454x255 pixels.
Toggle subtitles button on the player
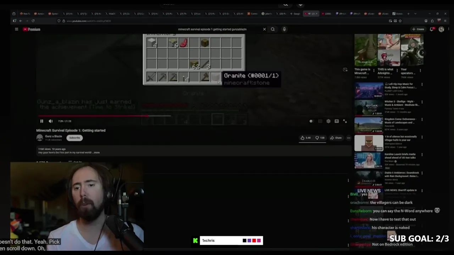tap(320, 121)
